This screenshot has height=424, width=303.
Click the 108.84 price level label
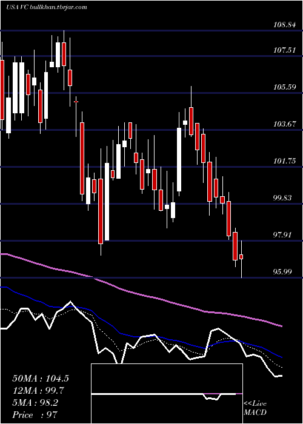[x=285, y=25]
